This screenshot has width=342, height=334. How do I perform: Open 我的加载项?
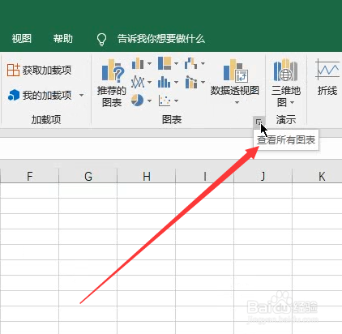point(40,95)
